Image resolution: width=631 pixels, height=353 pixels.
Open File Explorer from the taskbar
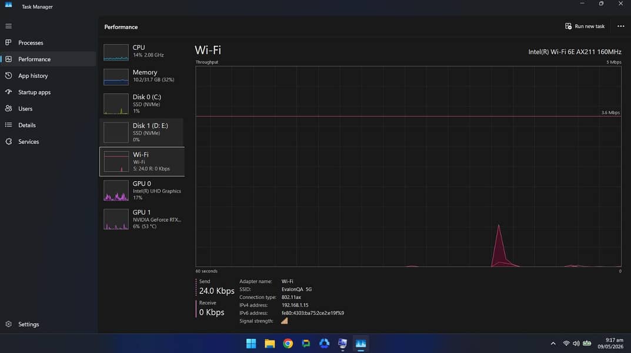[269, 344]
